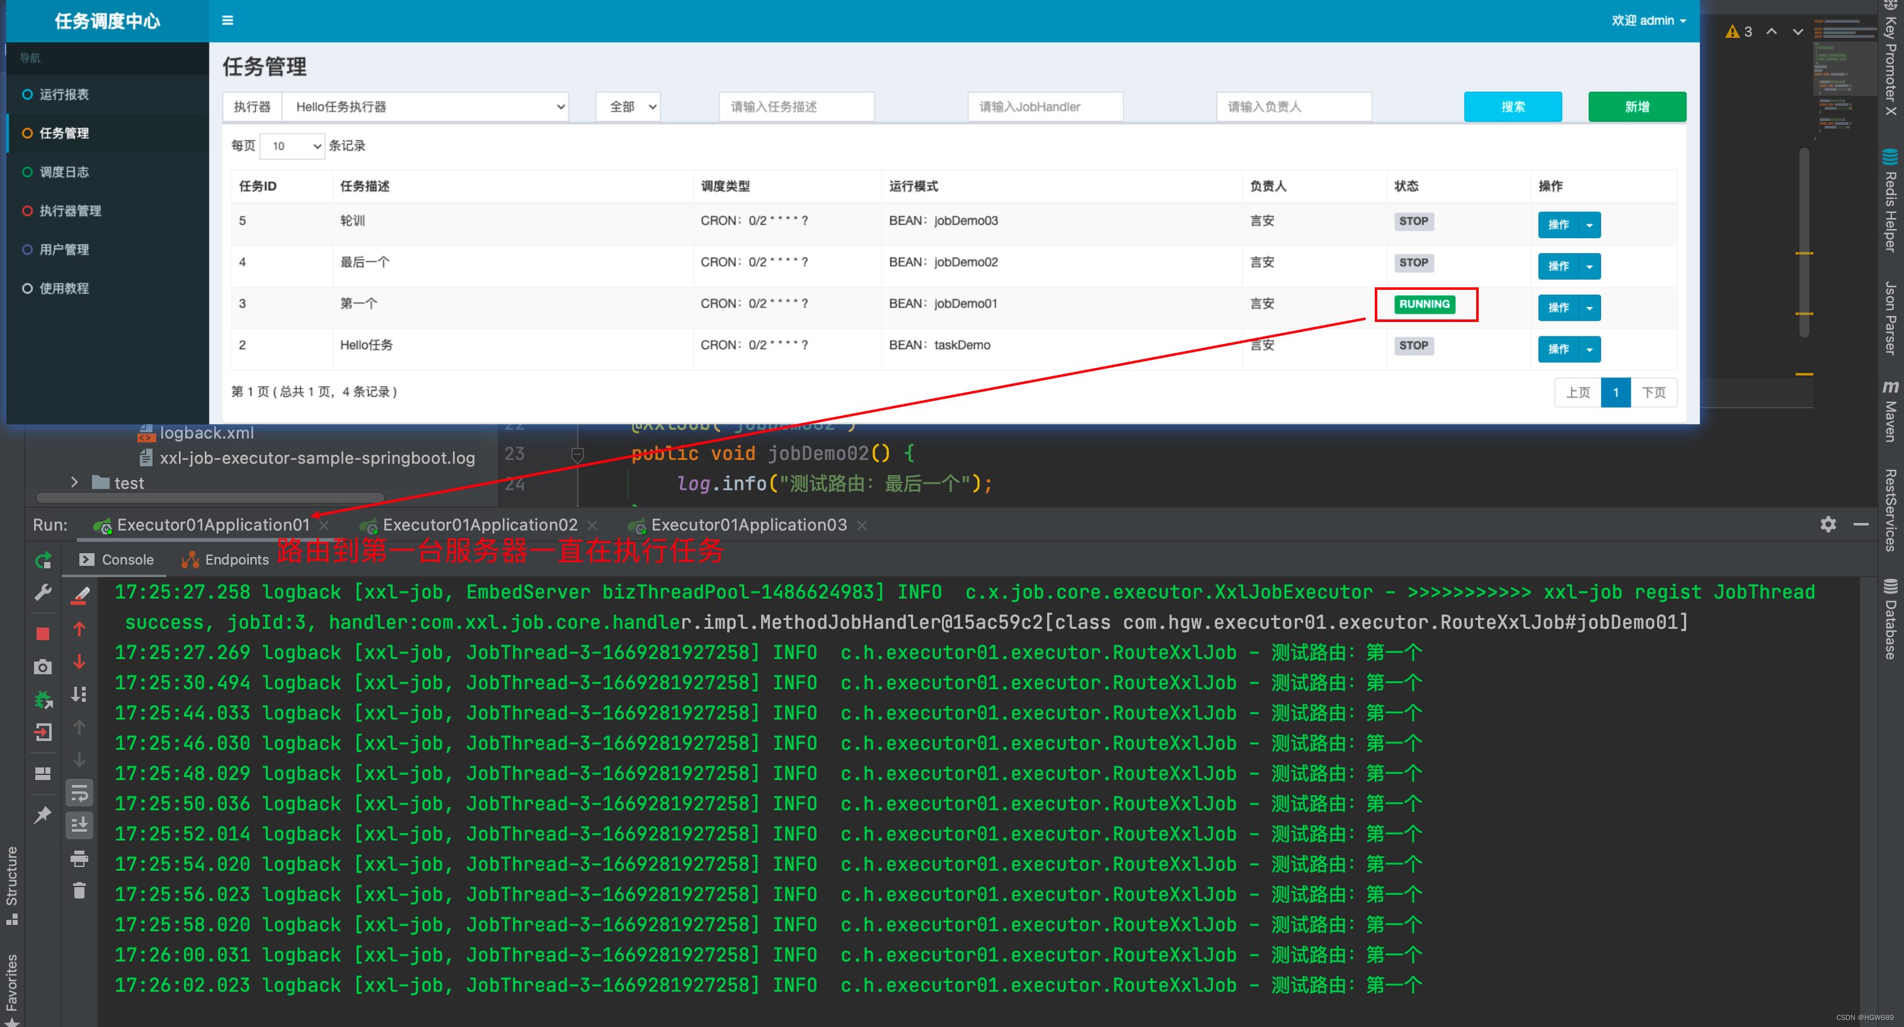Image resolution: width=1904 pixels, height=1027 pixels.
Task: Open 运行报表 in sidebar
Action: [x=64, y=95]
